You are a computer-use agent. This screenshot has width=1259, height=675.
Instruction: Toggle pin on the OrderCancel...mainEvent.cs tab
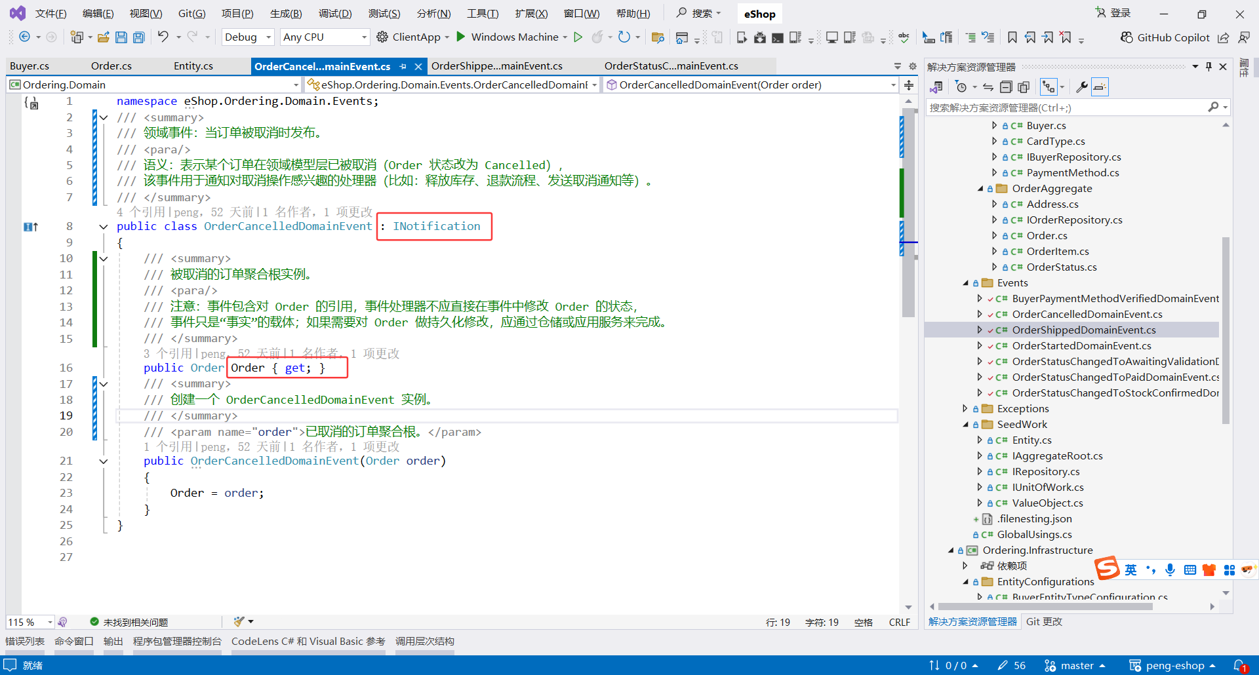pyautogui.click(x=403, y=66)
